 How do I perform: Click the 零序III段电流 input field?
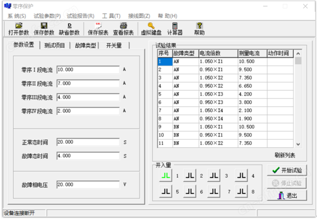click(88, 97)
